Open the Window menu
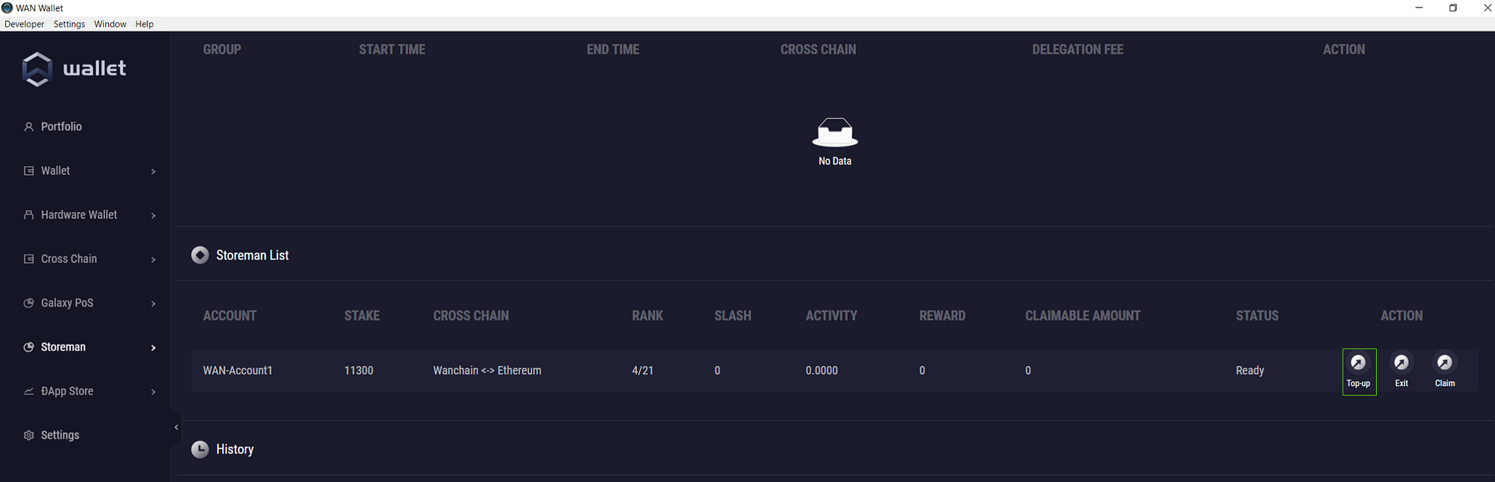This screenshot has width=1495, height=482. click(x=110, y=24)
